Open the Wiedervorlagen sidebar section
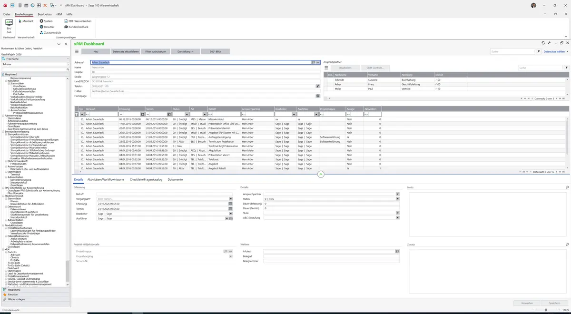This screenshot has width=571, height=314. coord(36,299)
